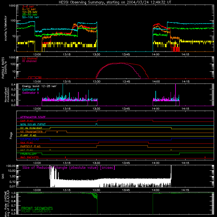The height and width of the screenshot is (217, 217).
Task: Click the SAA FLAG label
Action: coord(27,143)
